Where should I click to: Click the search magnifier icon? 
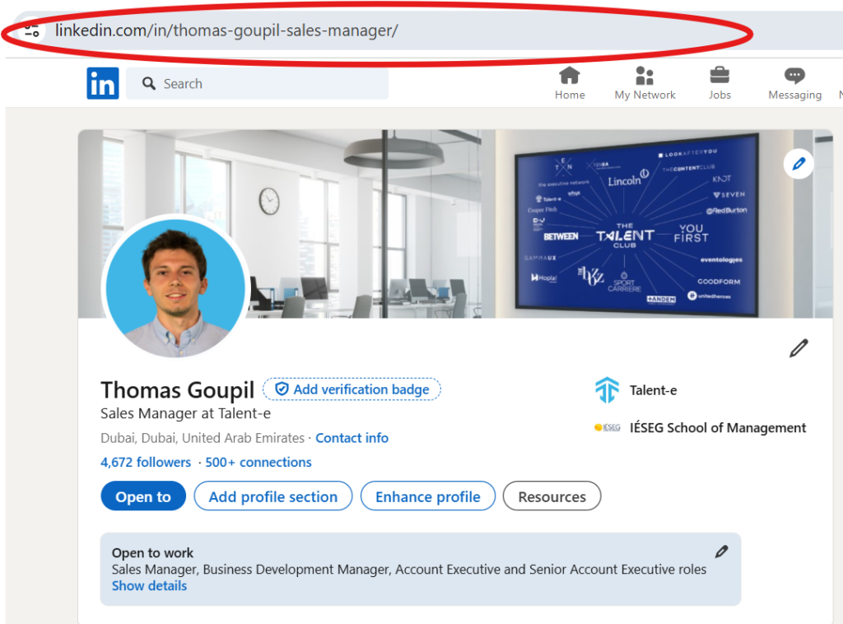point(149,83)
